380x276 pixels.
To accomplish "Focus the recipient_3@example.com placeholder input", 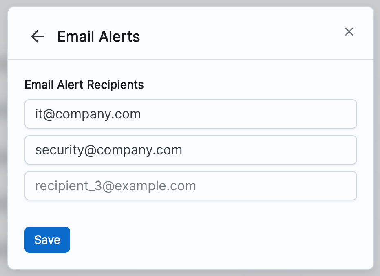I will pyautogui.click(x=190, y=186).
